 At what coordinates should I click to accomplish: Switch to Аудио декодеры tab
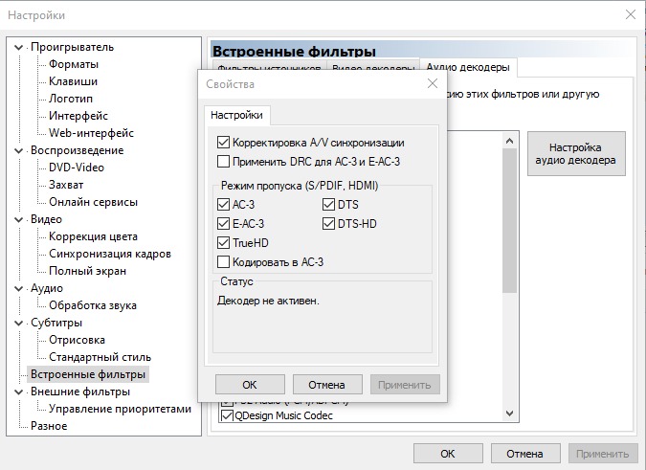click(468, 67)
